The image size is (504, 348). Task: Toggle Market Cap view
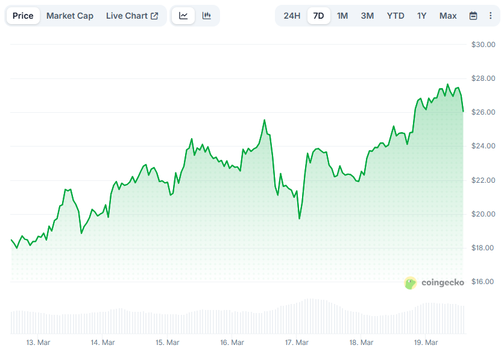pyautogui.click(x=70, y=16)
